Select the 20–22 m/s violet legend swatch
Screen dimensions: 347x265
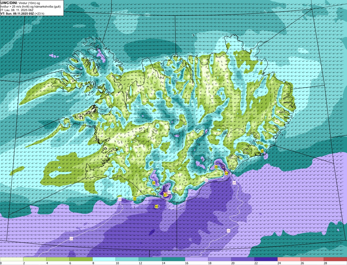(243, 259)
